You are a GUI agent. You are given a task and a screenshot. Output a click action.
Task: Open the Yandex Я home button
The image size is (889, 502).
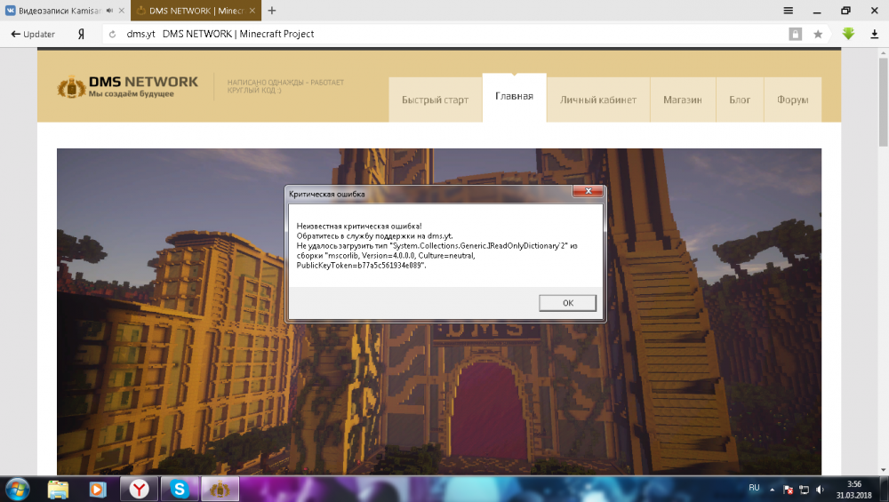81,34
